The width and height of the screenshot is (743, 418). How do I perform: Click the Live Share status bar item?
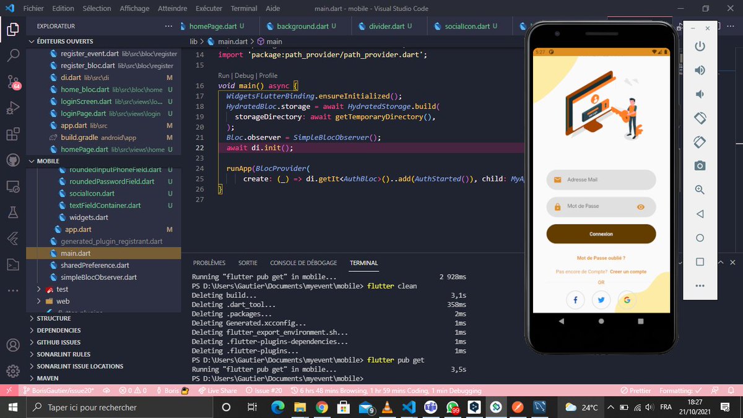pos(218,391)
